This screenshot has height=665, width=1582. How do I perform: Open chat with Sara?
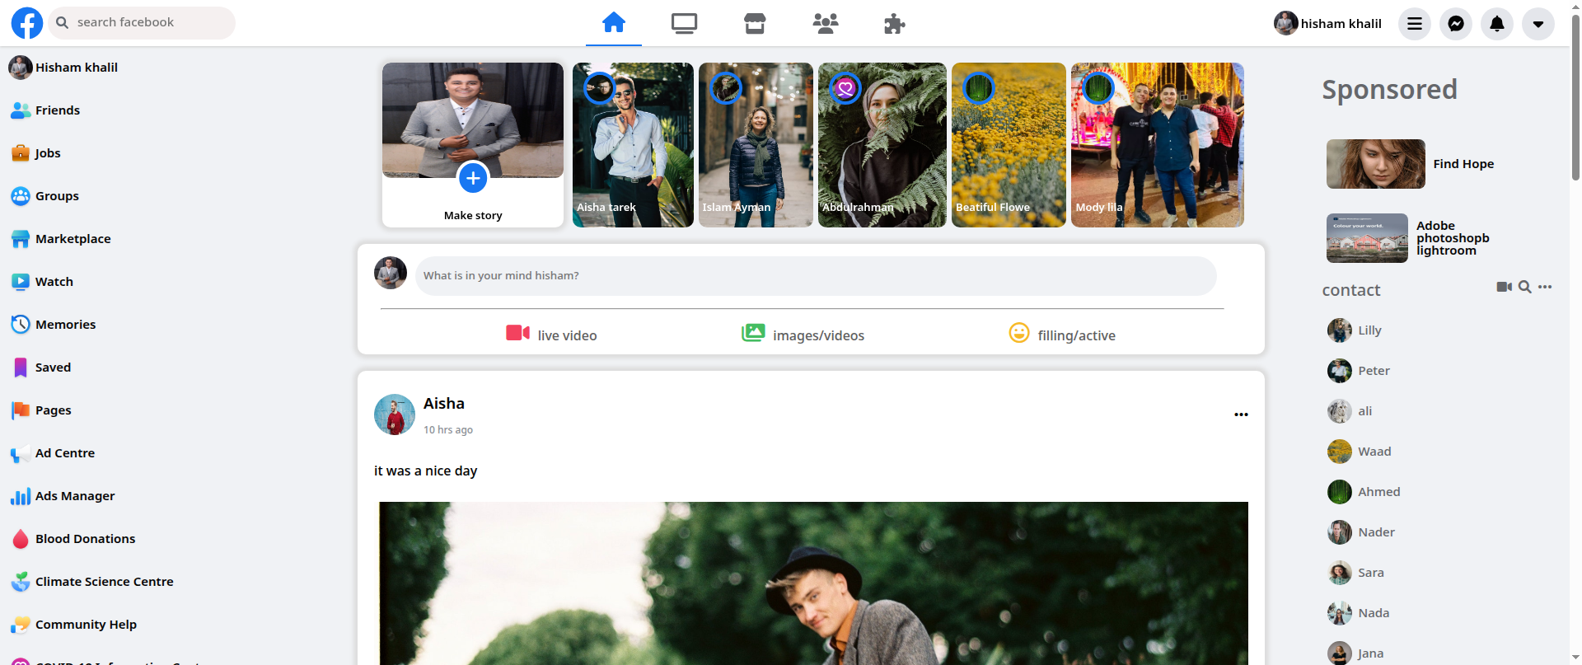point(1355,573)
